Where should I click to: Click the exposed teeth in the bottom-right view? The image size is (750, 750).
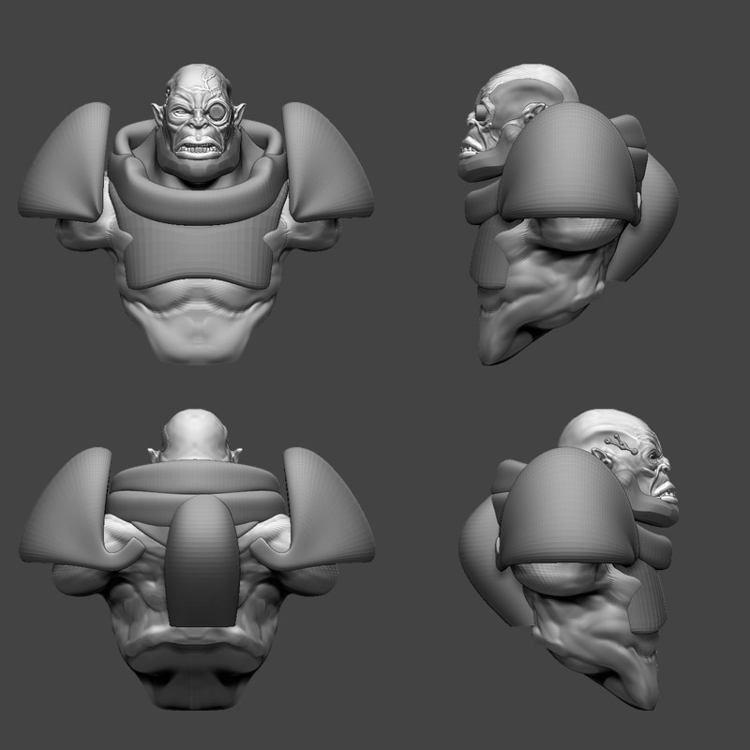pyautogui.click(x=670, y=492)
